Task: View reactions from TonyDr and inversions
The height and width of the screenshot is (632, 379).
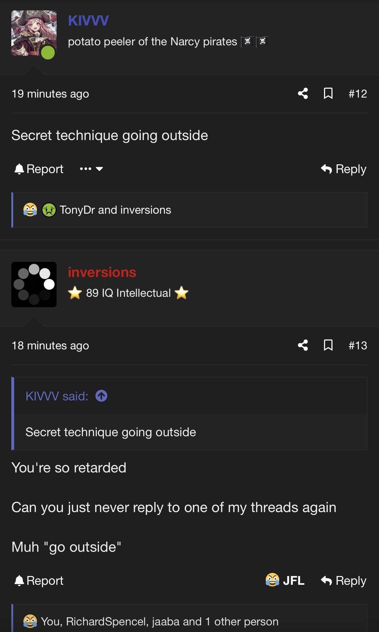Action: 115,210
